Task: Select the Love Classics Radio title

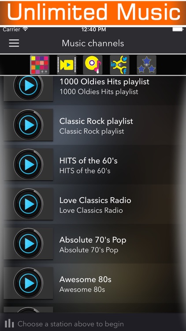Action: pos(95,200)
